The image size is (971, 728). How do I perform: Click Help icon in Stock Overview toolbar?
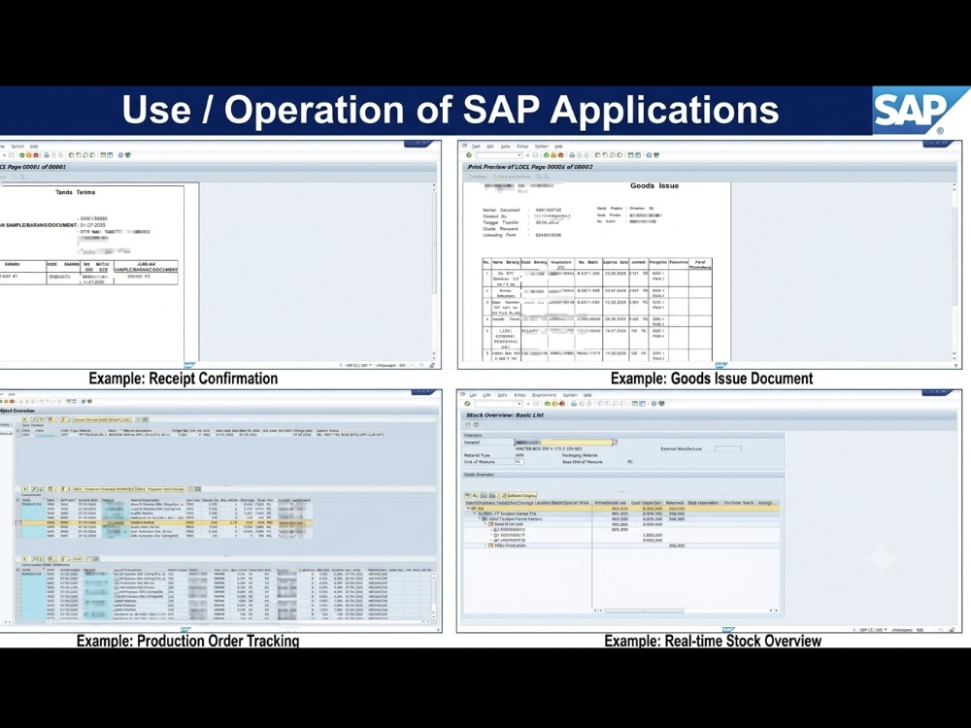(x=653, y=404)
